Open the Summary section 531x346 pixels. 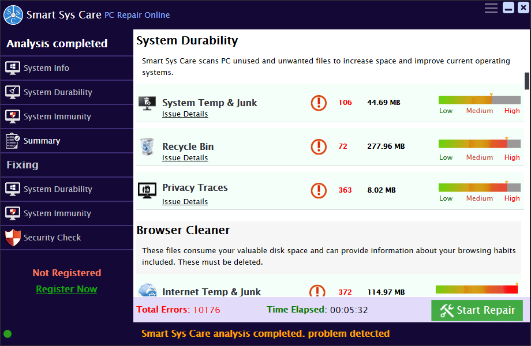pyautogui.click(x=67, y=141)
